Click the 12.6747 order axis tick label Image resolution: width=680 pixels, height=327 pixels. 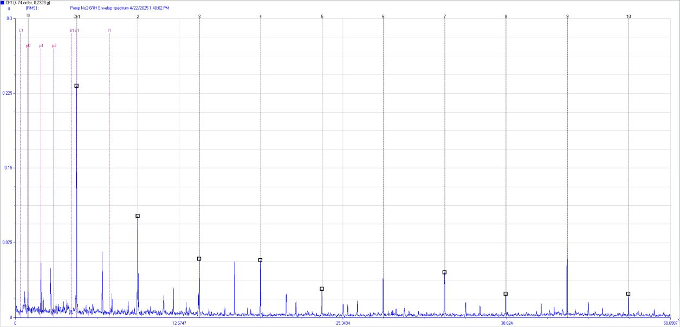coord(179,323)
